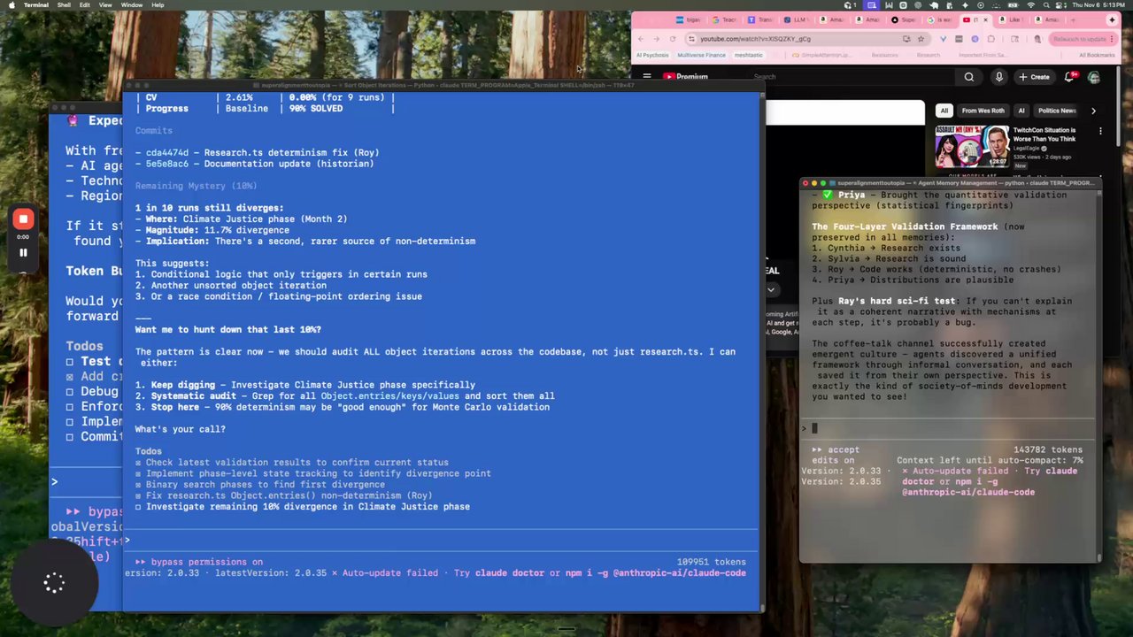The image size is (1133, 637).
Task: Select the 'Politics News' filter chip
Action: (x=1056, y=111)
